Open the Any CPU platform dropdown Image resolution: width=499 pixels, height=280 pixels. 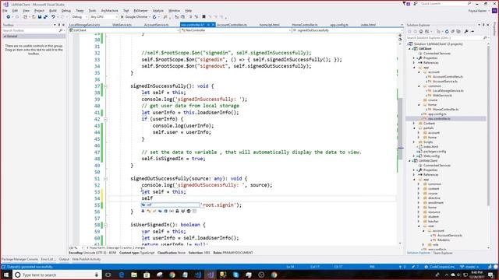click(x=104, y=17)
